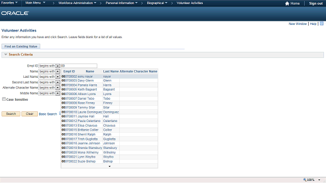This screenshot has height=183, width=326.
Task: Select the row for Jaynise Hall
Action: pos(110,116)
